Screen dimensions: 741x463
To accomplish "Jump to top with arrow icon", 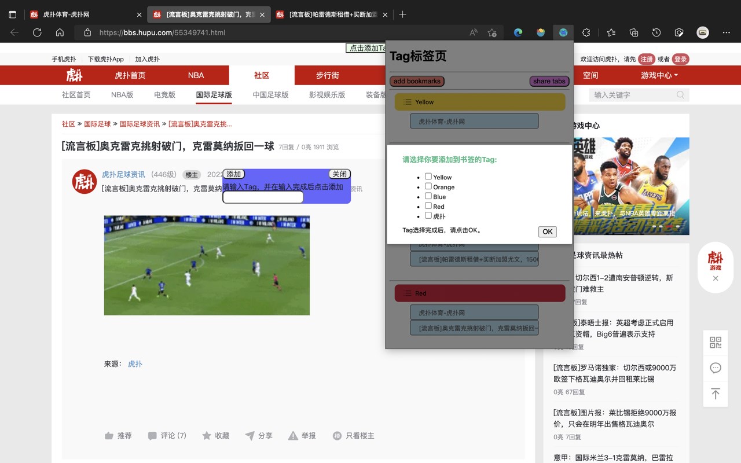I will (716, 394).
